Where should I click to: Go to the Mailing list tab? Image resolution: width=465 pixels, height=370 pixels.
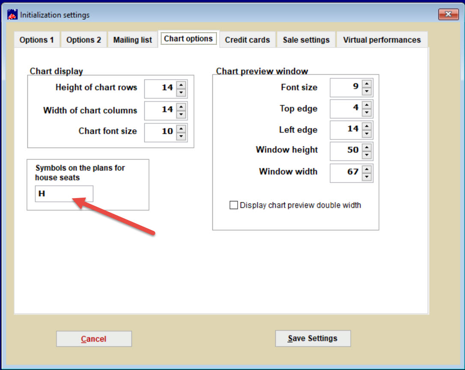[132, 40]
